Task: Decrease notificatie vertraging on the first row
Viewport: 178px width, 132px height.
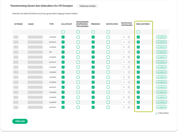Action: click(x=129, y=38)
